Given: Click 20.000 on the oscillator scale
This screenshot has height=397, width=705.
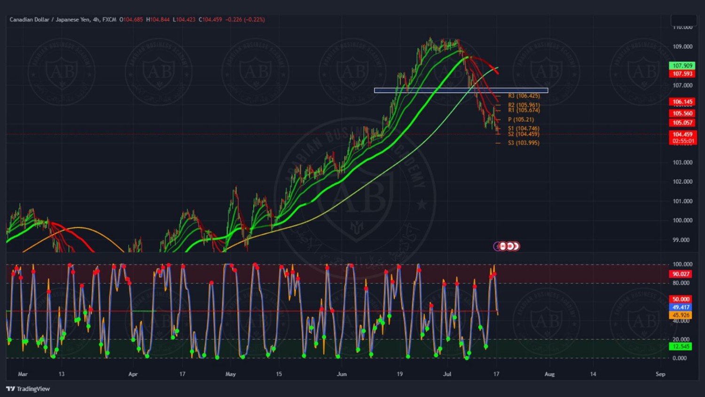Looking at the screenshot, I should click(681, 339).
